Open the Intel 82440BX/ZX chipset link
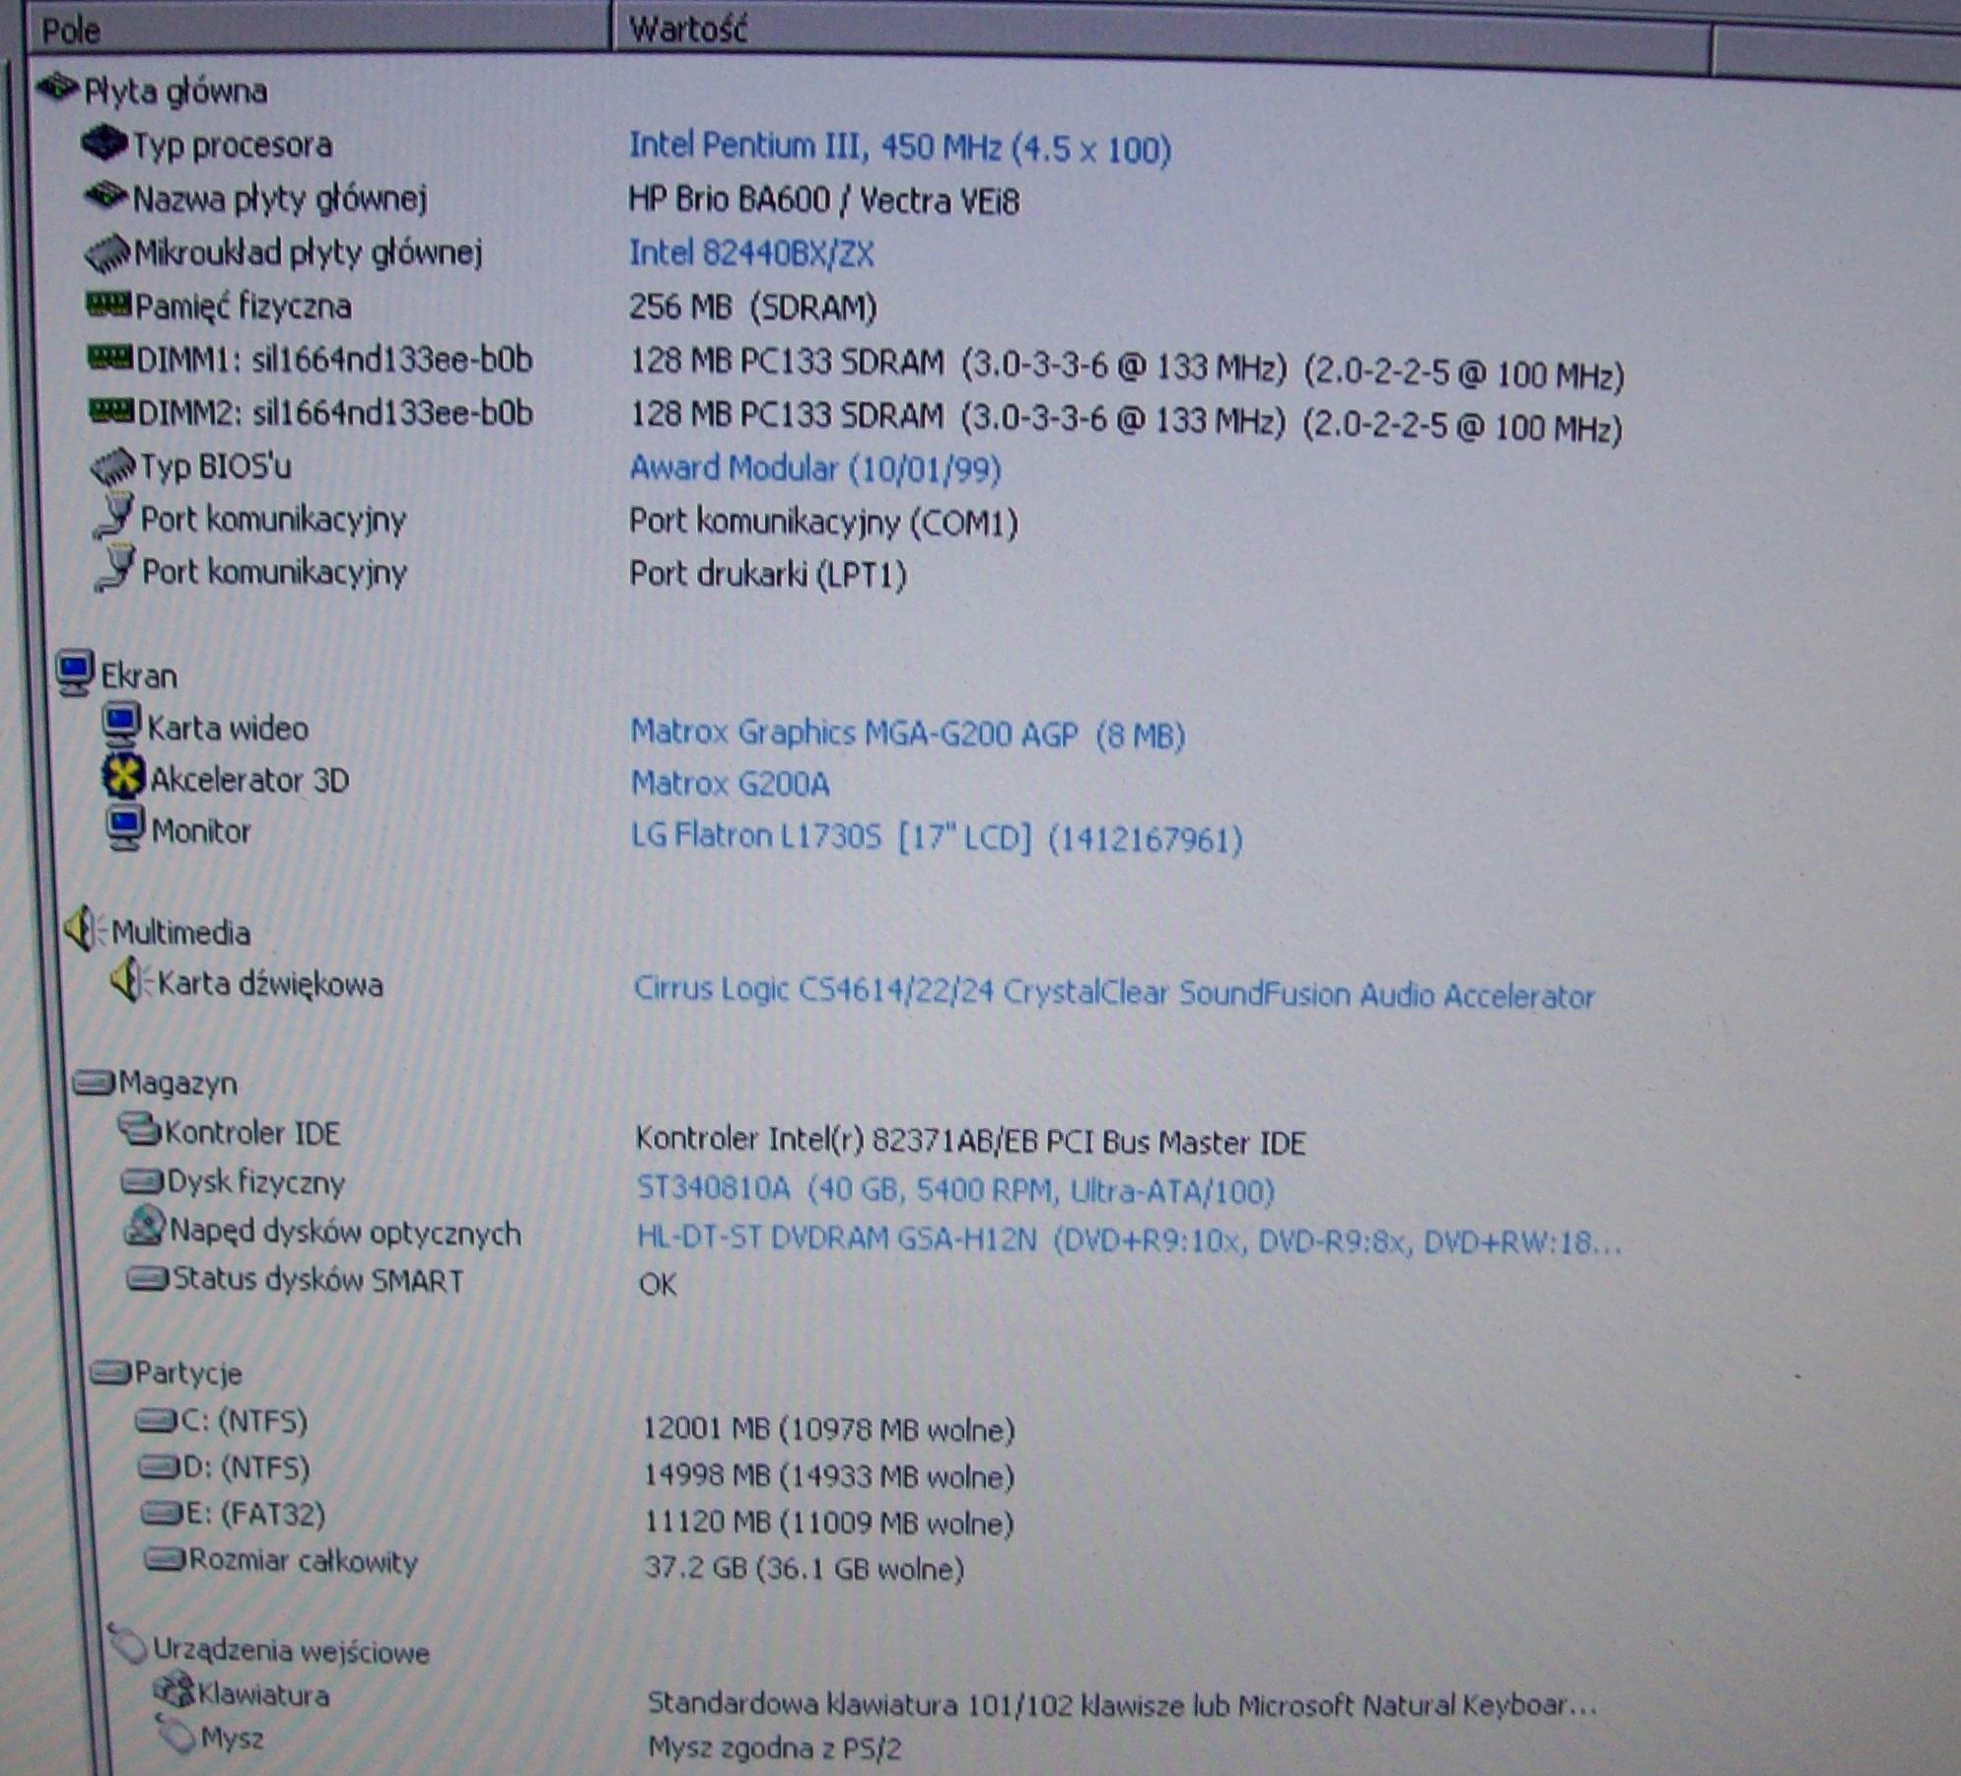The image size is (1961, 1776). pyautogui.click(x=751, y=253)
